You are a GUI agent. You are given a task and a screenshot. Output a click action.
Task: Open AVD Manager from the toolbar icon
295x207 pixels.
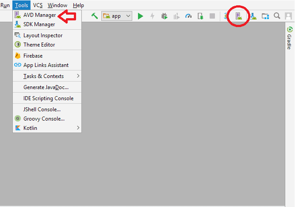point(239,16)
